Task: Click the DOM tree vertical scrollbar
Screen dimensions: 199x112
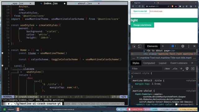Action: click(x=197, y=52)
